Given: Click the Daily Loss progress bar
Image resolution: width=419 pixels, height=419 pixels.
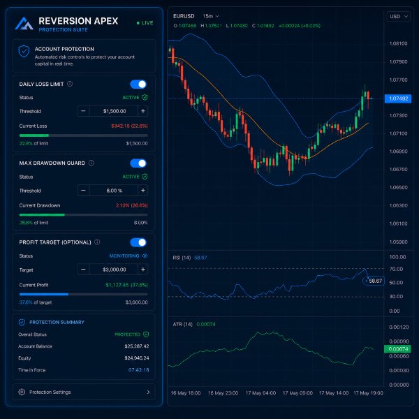Looking at the screenshot, I should 83,135.
